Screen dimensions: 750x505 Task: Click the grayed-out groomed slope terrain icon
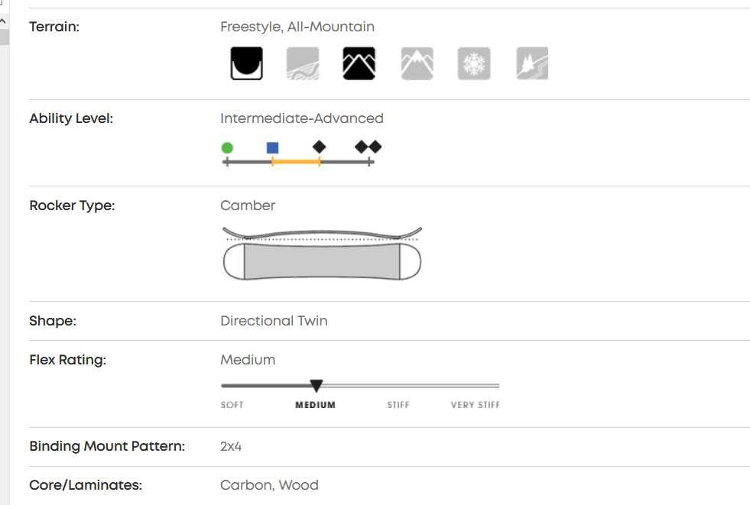click(x=303, y=63)
